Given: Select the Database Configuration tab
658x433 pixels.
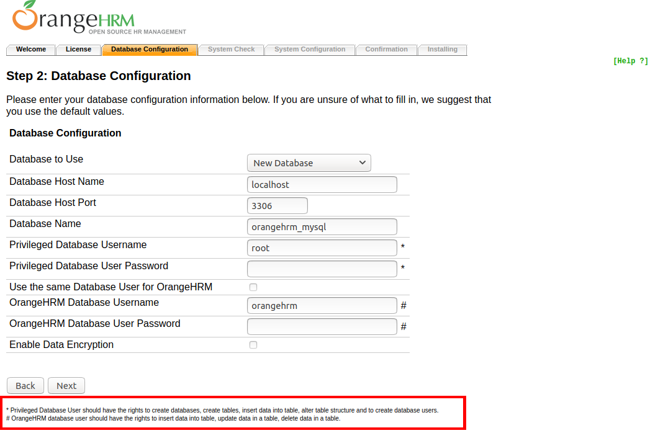Looking at the screenshot, I should (x=150, y=50).
